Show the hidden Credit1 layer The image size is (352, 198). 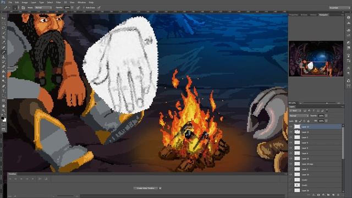[x=291, y=185]
